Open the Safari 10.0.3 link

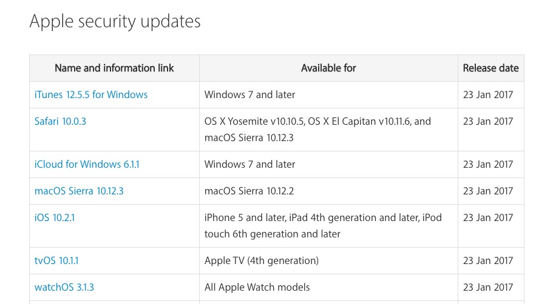coord(61,121)
